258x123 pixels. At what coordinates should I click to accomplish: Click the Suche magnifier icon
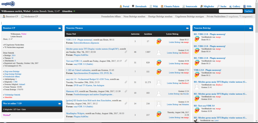(x=218, y=6)
